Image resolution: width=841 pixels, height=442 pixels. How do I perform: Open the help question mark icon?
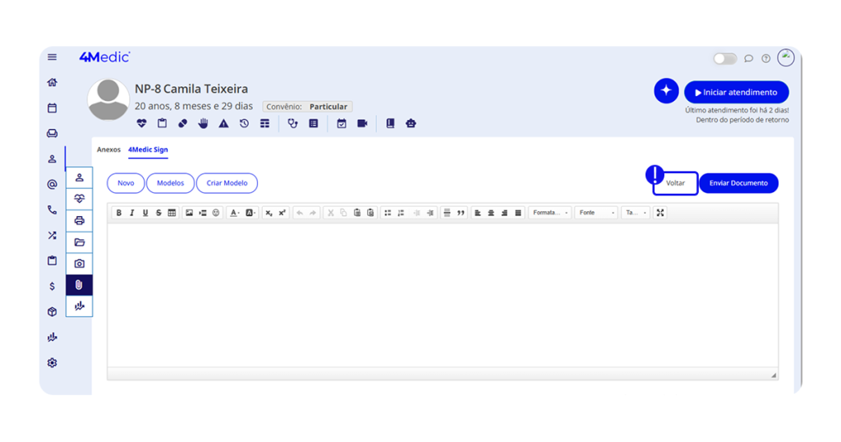click(766, 58)
